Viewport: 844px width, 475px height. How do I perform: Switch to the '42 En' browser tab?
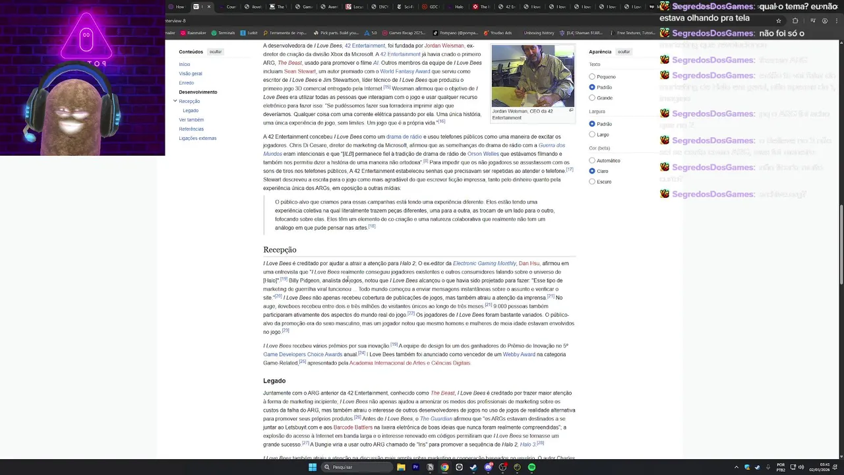click(507, 7)
